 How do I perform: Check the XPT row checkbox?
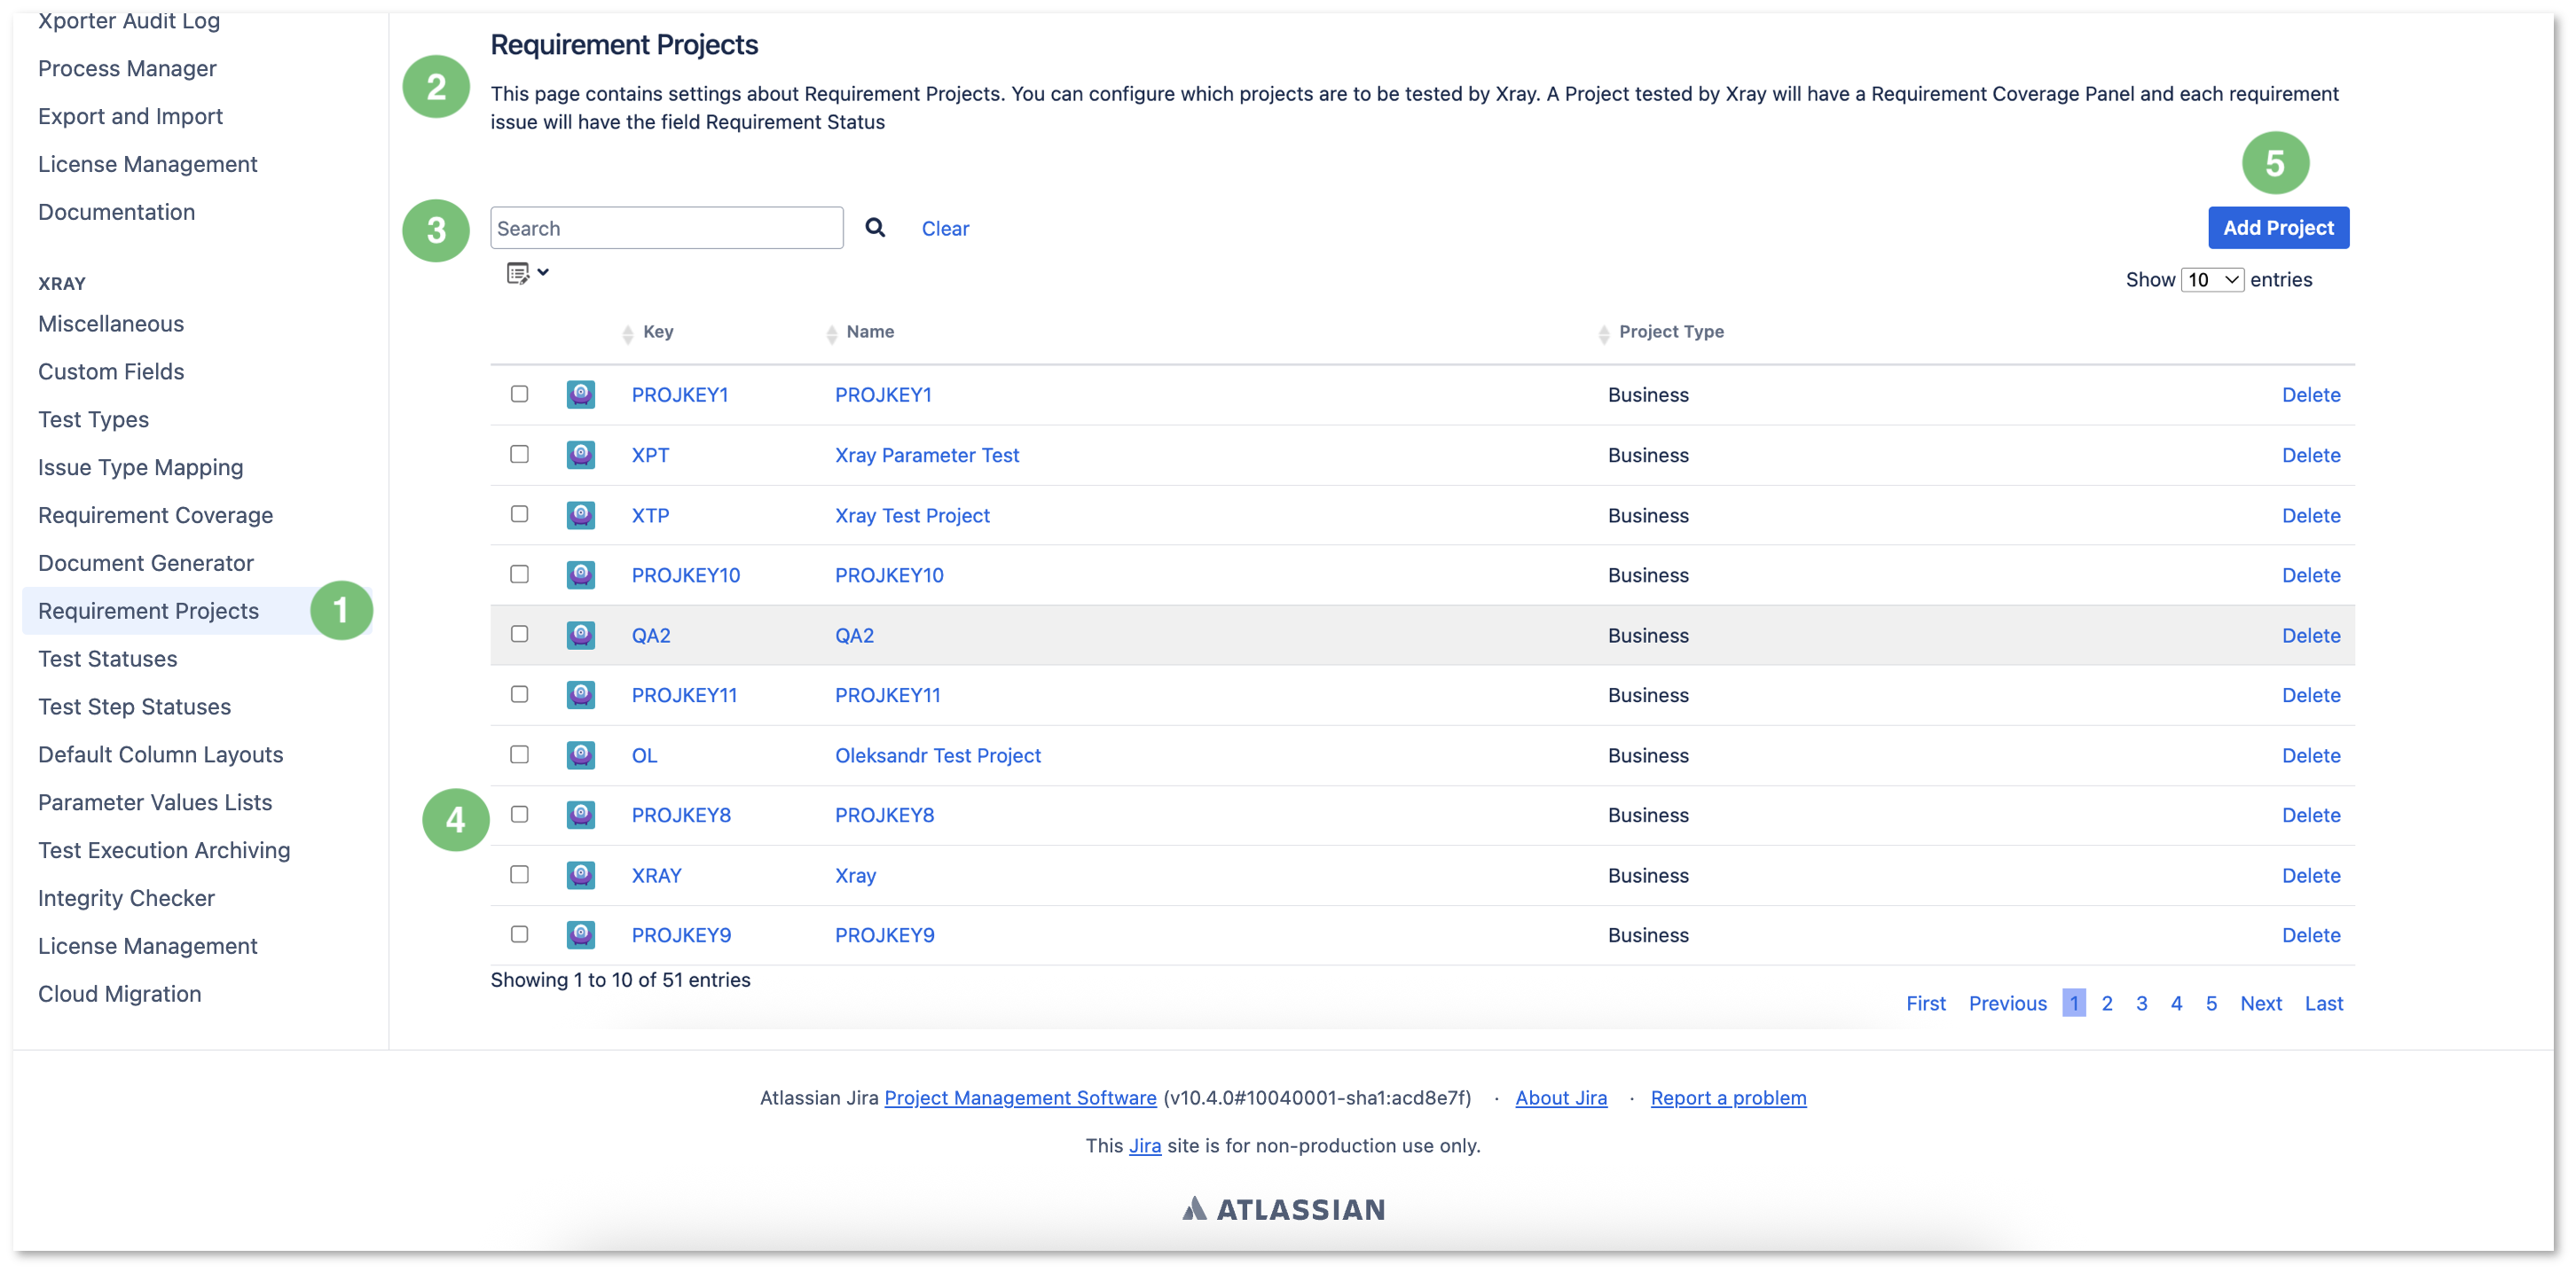click(x=519, y=454)
